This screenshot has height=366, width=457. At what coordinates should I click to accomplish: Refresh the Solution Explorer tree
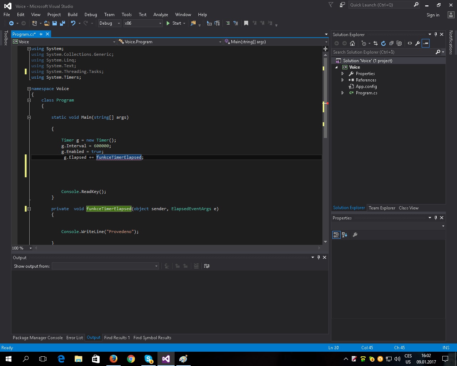tap(383, 43)
